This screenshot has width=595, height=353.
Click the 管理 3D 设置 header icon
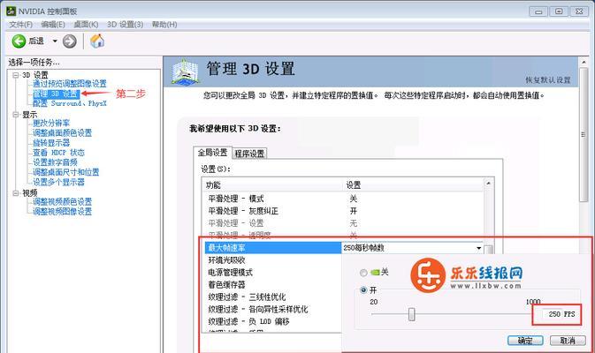185,71
